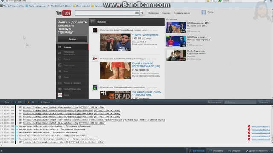Screen dimensions: 273x153
Task: Open the +100500 - Для Прикола video link
Action: click(x=145, y=35)
